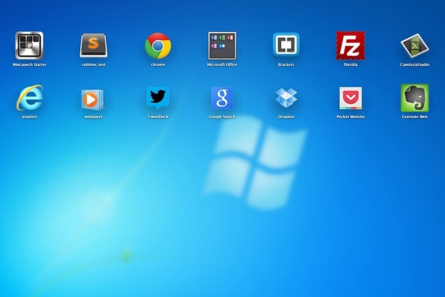Click the "sublime_text" label
Image resolution: width=445 pixels, height=297 pixels.
94,65
